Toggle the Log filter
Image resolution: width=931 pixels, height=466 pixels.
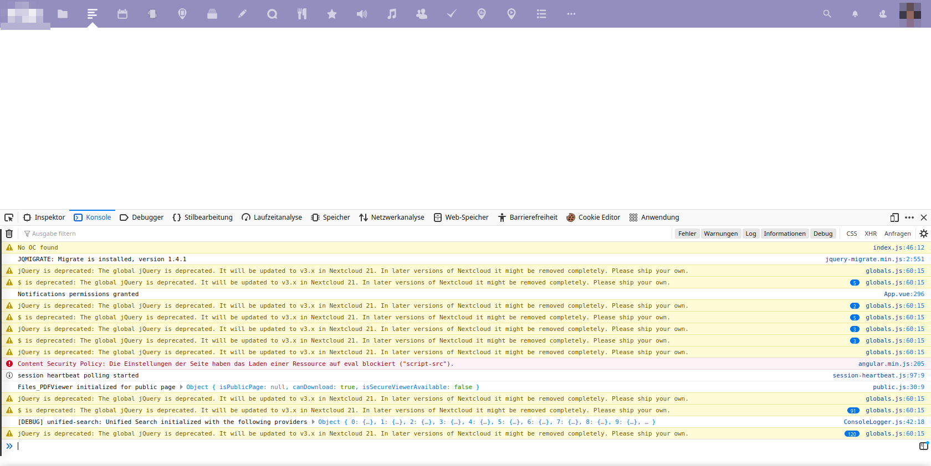[x=751, y=234]
